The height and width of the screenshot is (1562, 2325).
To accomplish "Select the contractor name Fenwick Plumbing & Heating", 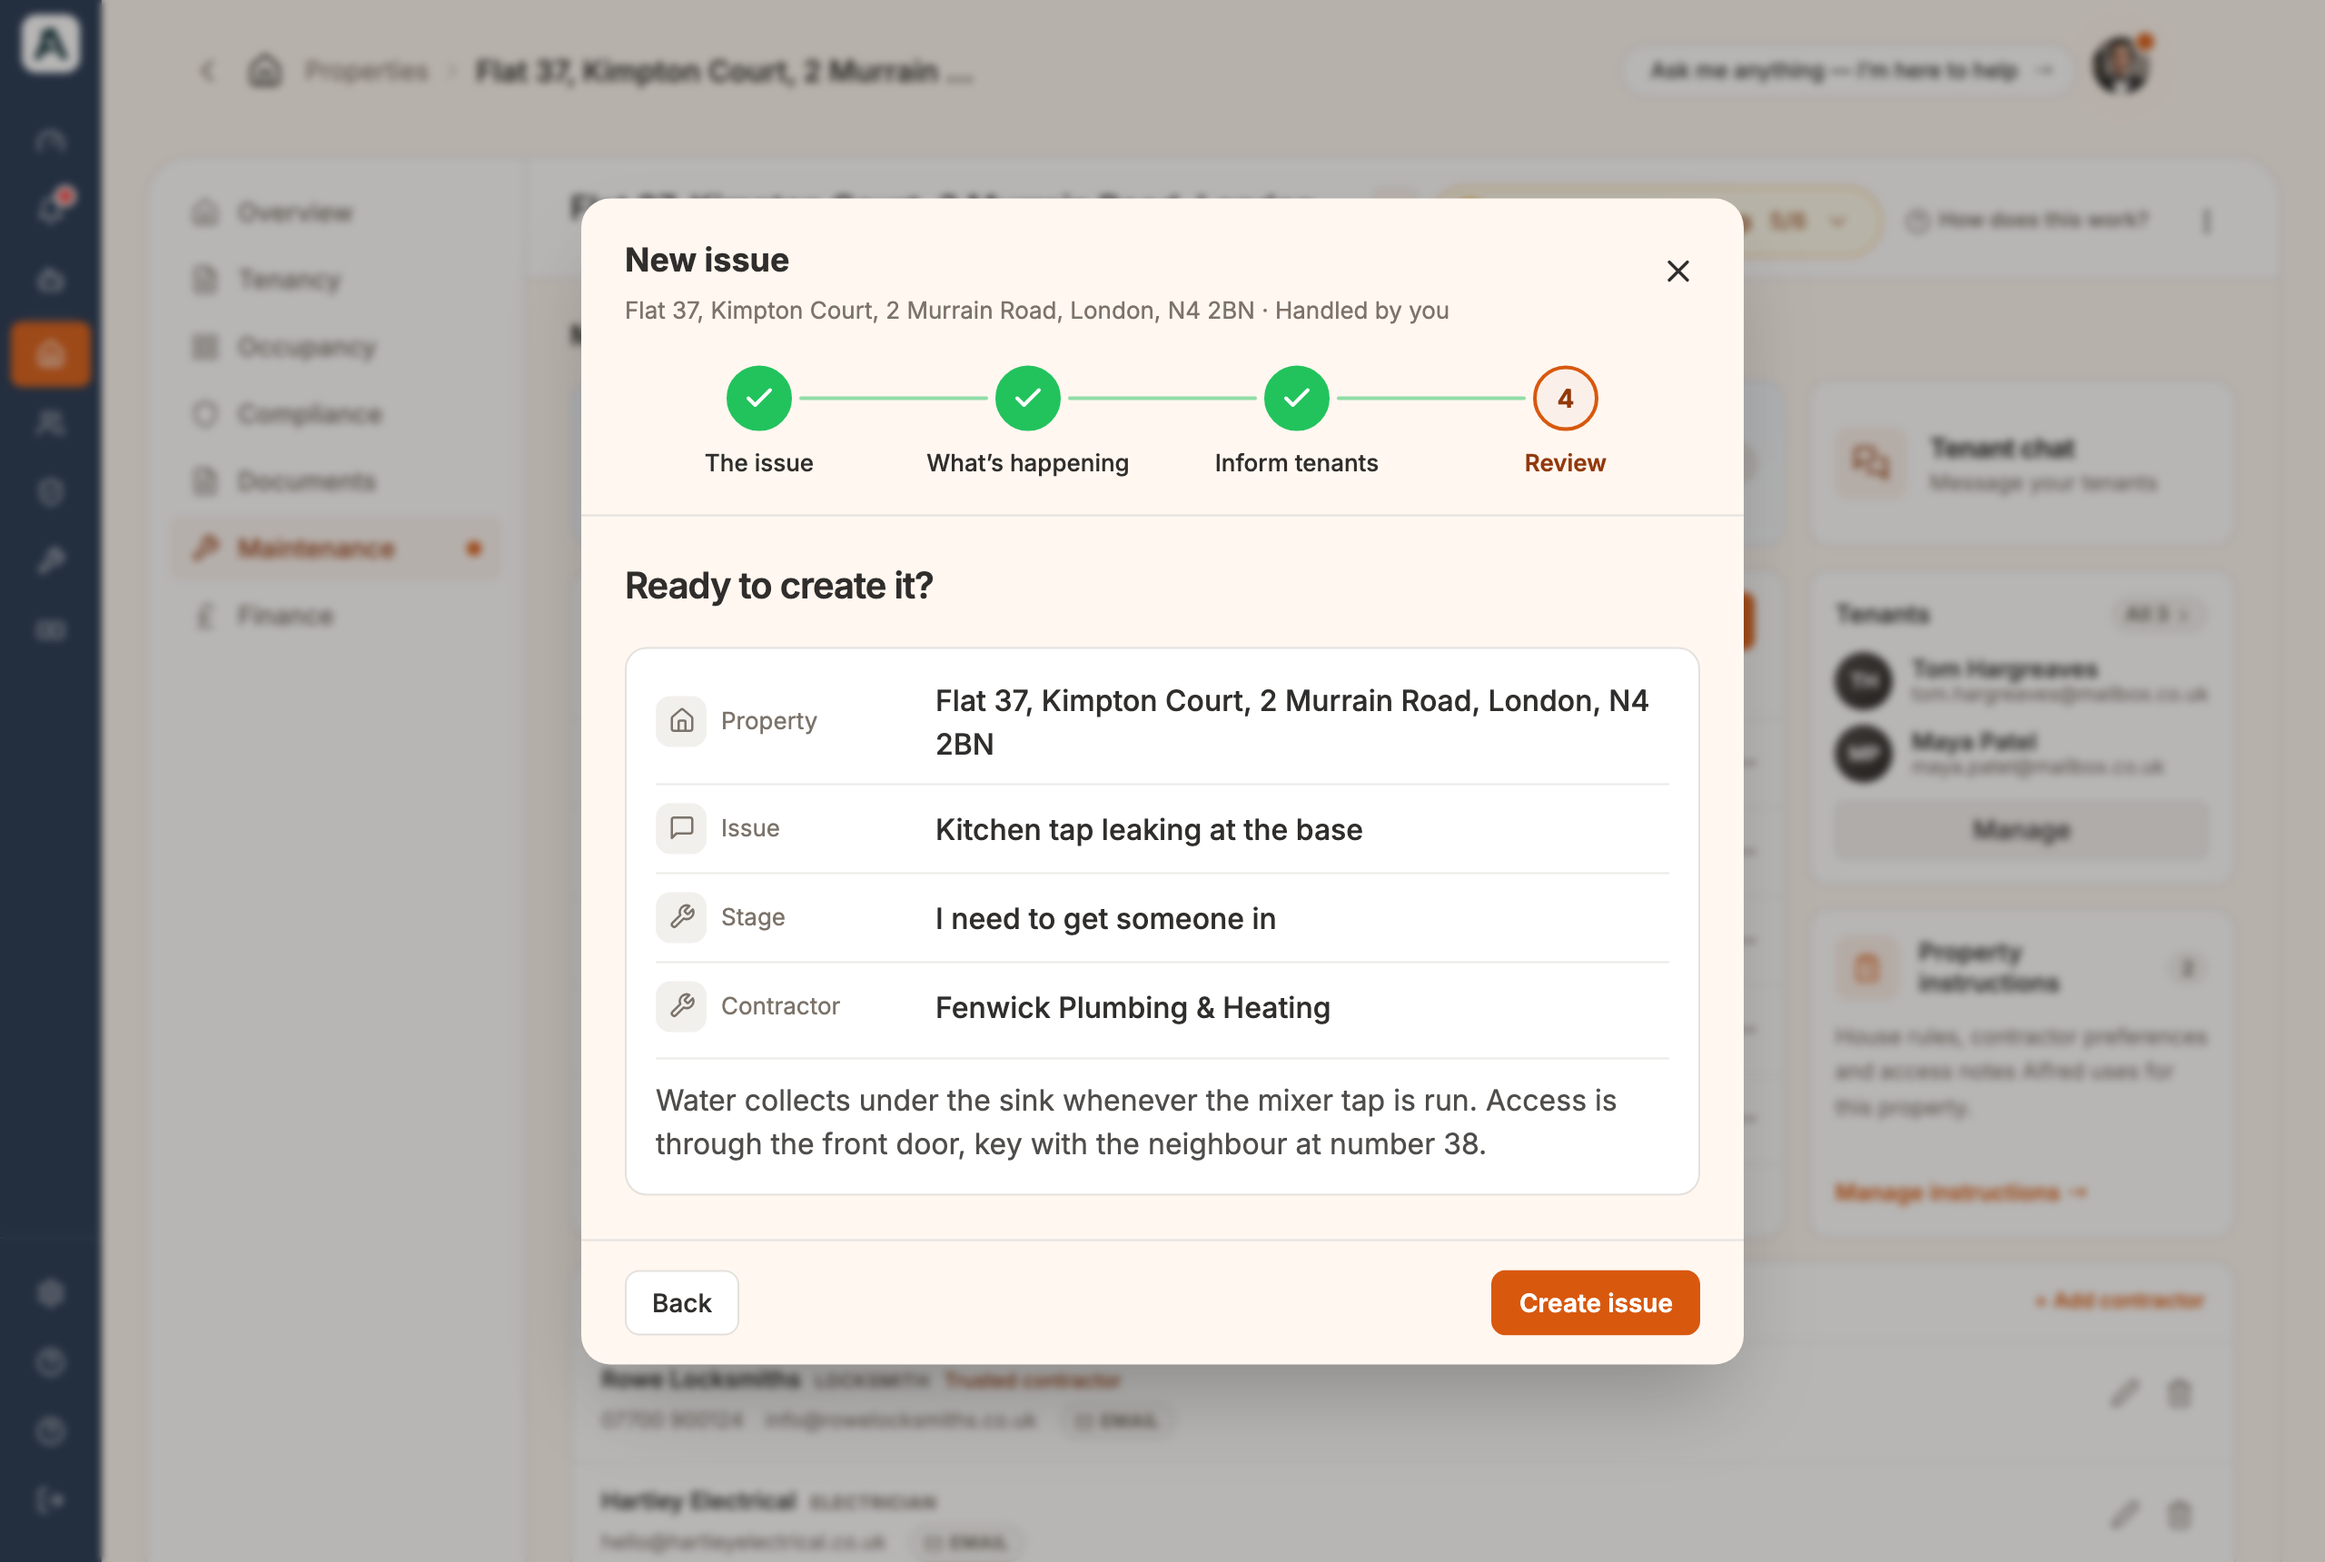I will (1133, 1007).
